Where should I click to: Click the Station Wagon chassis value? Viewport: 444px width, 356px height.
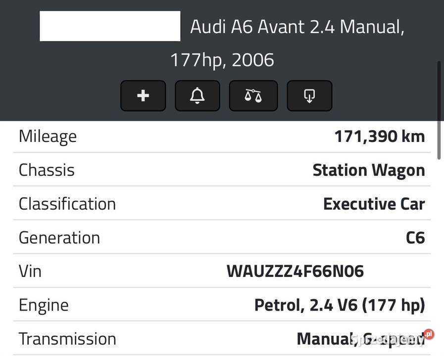pos(368,169)
